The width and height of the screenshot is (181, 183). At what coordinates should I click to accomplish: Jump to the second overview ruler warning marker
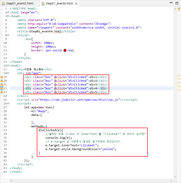[179, 79]
